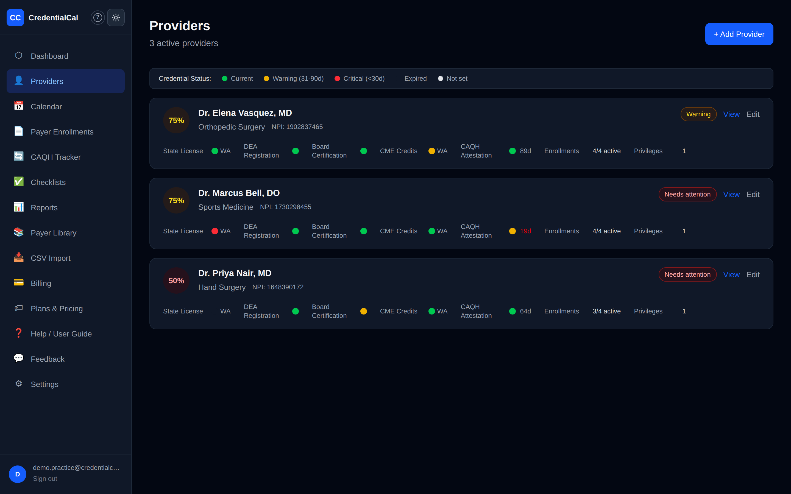Open the Calendar page
Screen dimensions: 791x494
click(65, 106)
